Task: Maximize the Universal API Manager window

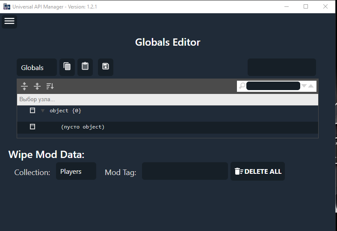Action: tap(306, 7)
